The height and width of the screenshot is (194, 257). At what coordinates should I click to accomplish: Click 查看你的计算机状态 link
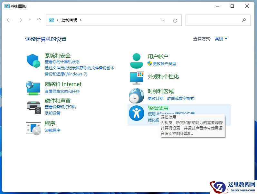coord(62,62)
